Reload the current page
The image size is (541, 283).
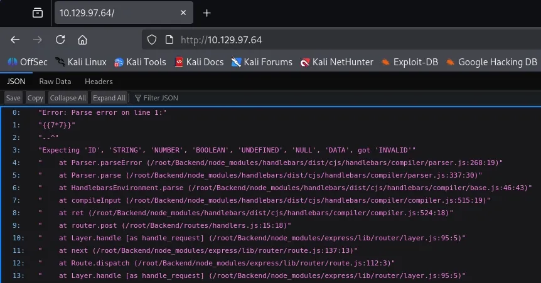pyautogui.click(x=60, y=40)
